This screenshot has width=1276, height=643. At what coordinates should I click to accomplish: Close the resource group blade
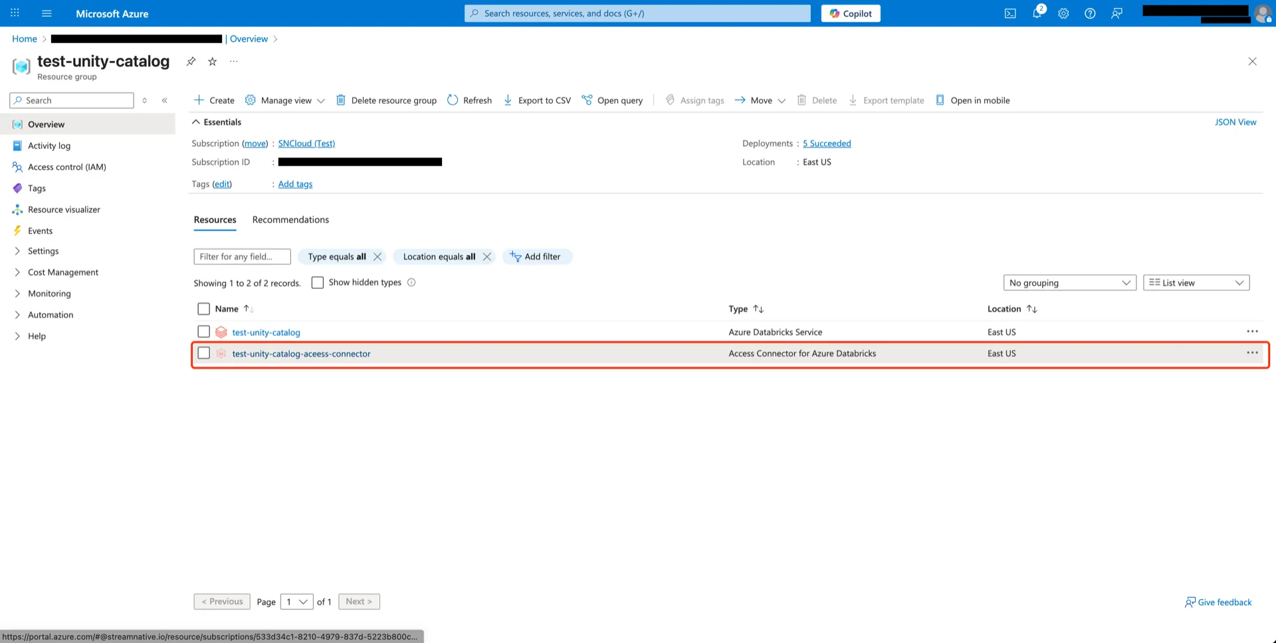click(x=1252, y=61)
